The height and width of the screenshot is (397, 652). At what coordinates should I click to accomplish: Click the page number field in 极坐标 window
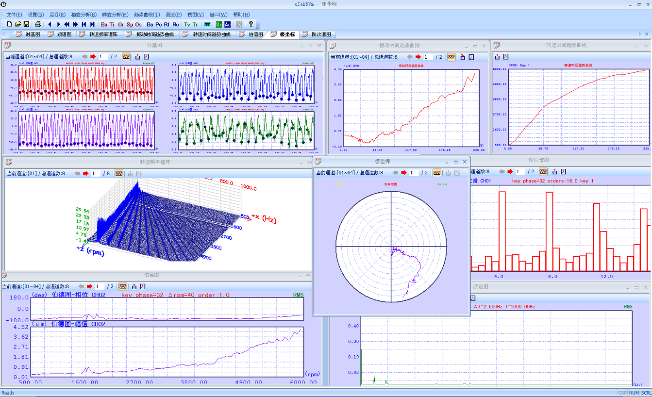point(413,173)
